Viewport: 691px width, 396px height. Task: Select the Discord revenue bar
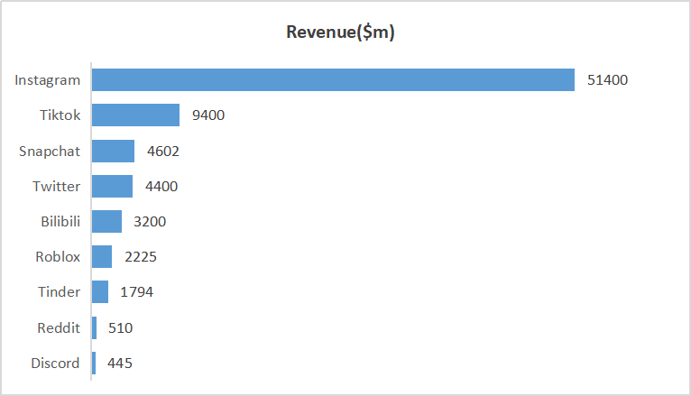tap(94, 363)
